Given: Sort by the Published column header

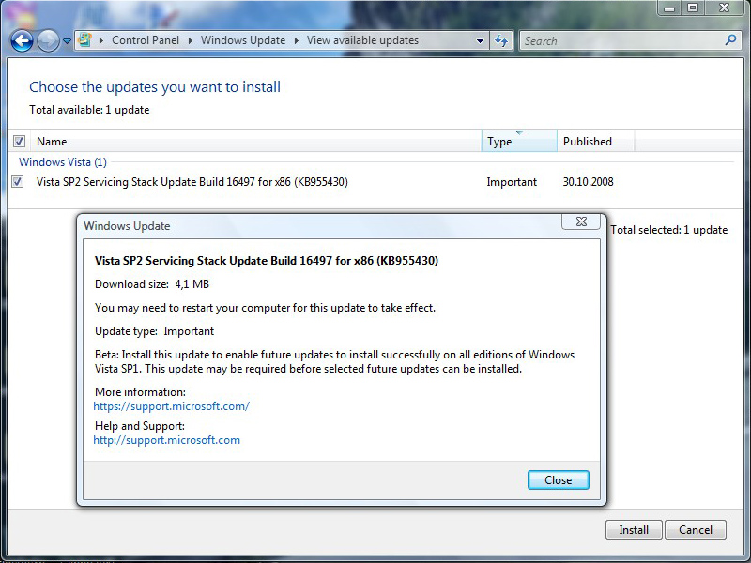Looking at the screenshot, I should (x=596, y=142).
